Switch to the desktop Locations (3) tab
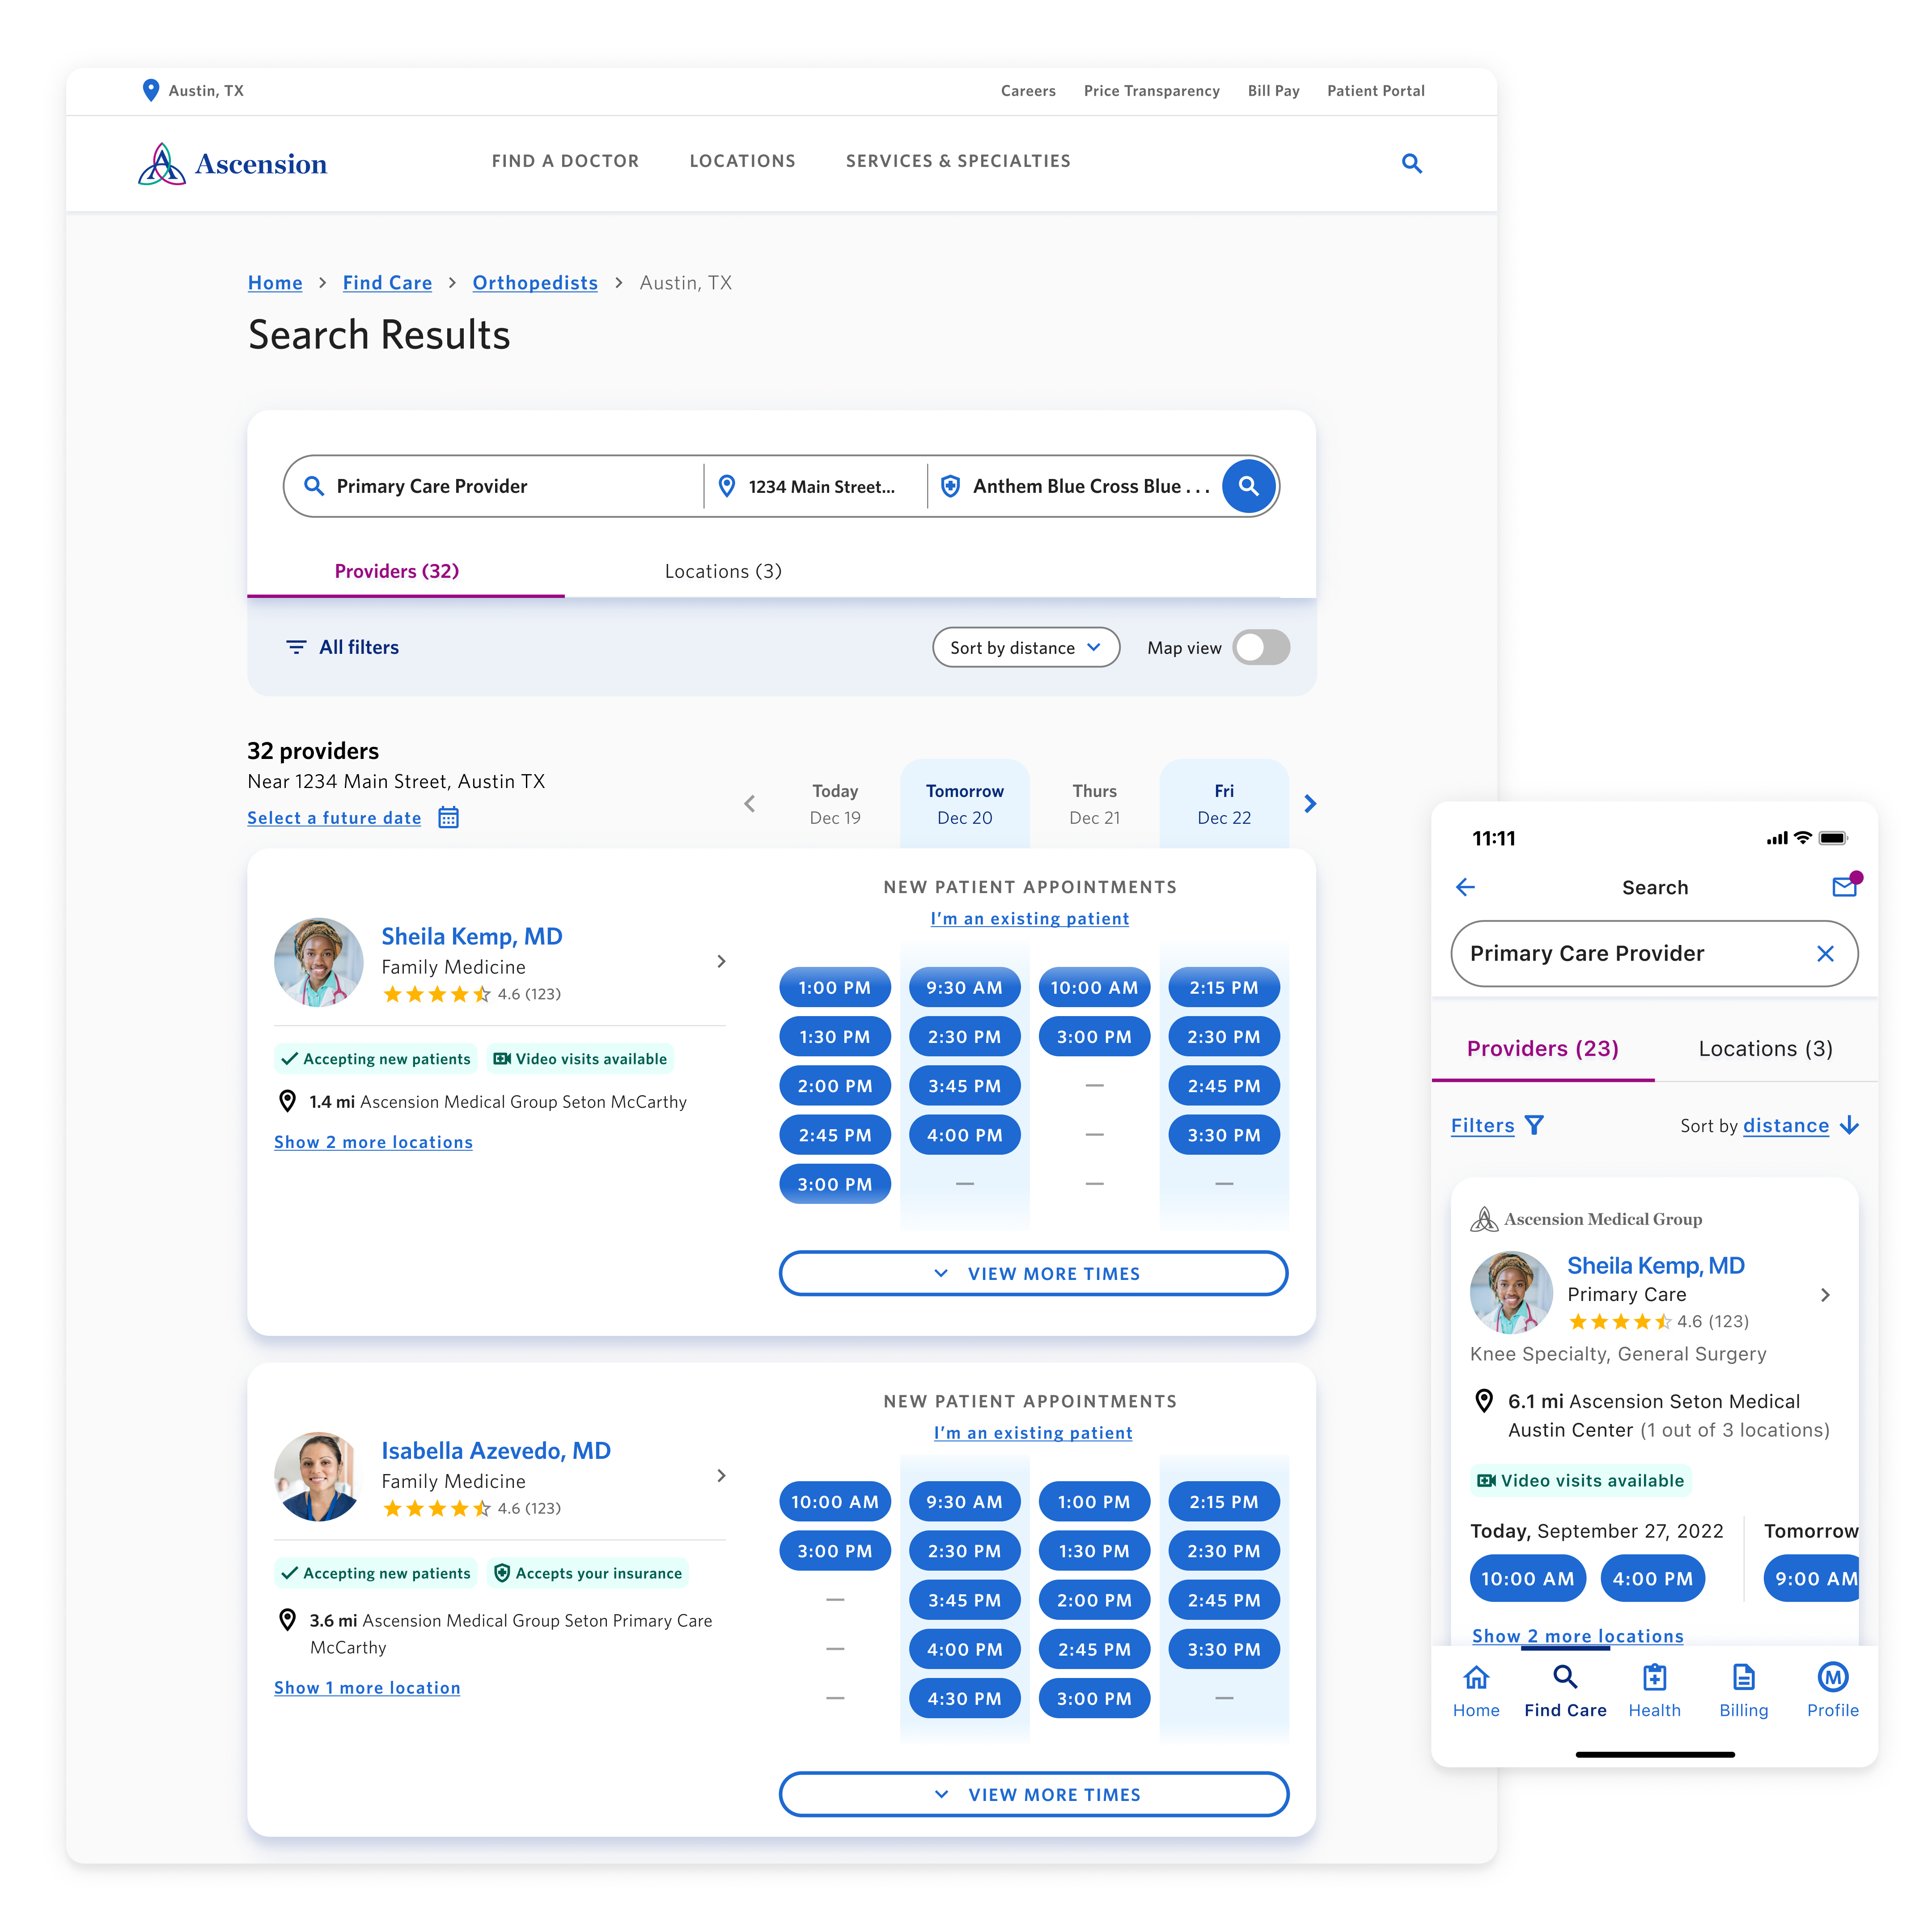Screen dimensions: 1932x1932 (723, 572)
